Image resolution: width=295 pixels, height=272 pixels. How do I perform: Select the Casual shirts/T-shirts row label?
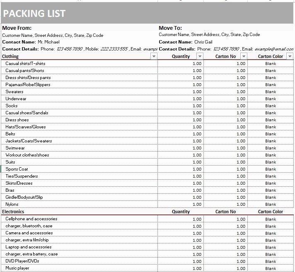click(80, 63)
